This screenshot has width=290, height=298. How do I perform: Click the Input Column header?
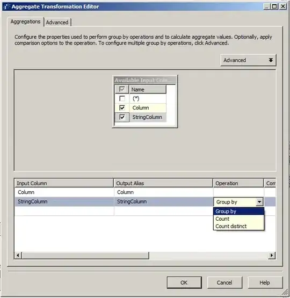[64, 183]
